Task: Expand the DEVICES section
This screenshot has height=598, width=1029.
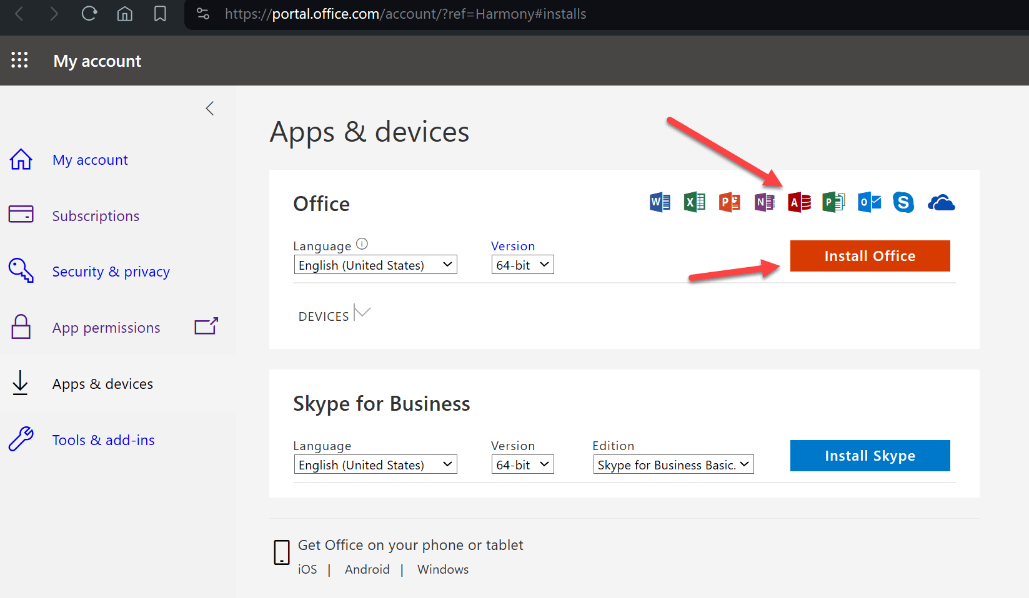Action: pos(335,314)
